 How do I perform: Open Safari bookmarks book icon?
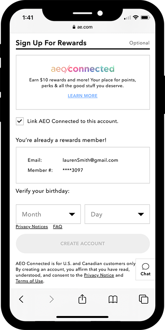click(113, 299)
